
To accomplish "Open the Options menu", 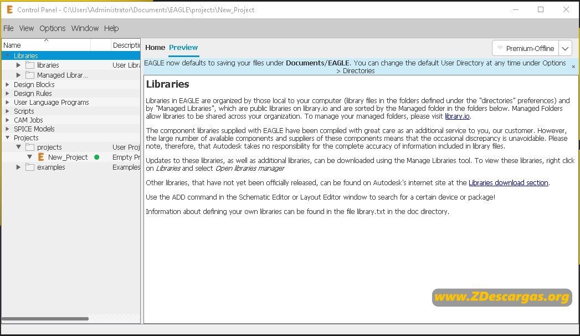I will click(x=53, y=28).
